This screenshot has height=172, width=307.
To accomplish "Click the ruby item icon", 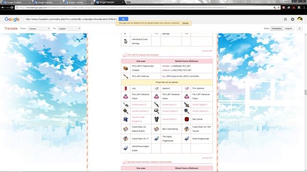I will tap(126, 88).
